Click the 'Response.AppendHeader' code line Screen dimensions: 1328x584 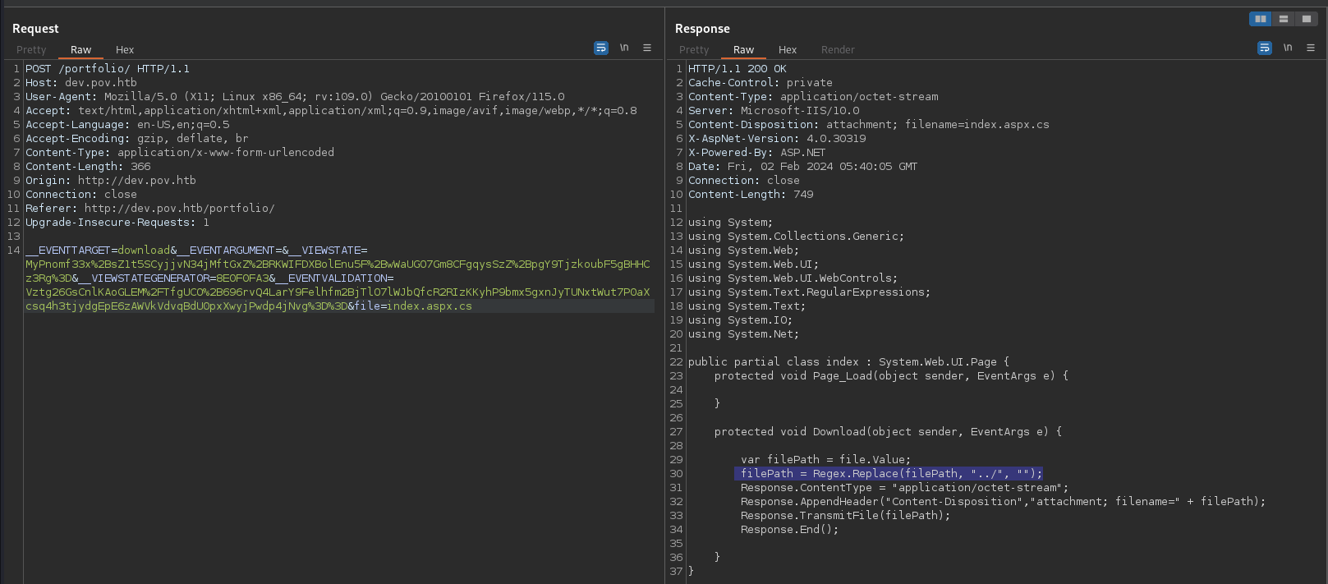pos(1004,502)
